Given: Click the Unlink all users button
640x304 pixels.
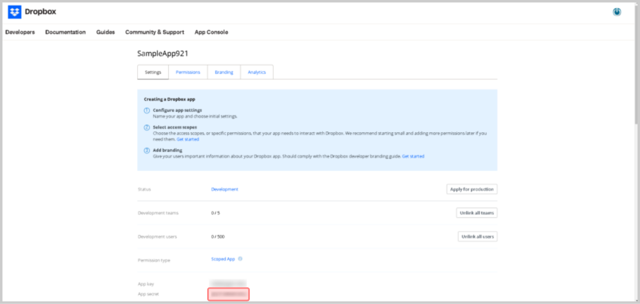Looking at the screenshot, I should 478,237.
